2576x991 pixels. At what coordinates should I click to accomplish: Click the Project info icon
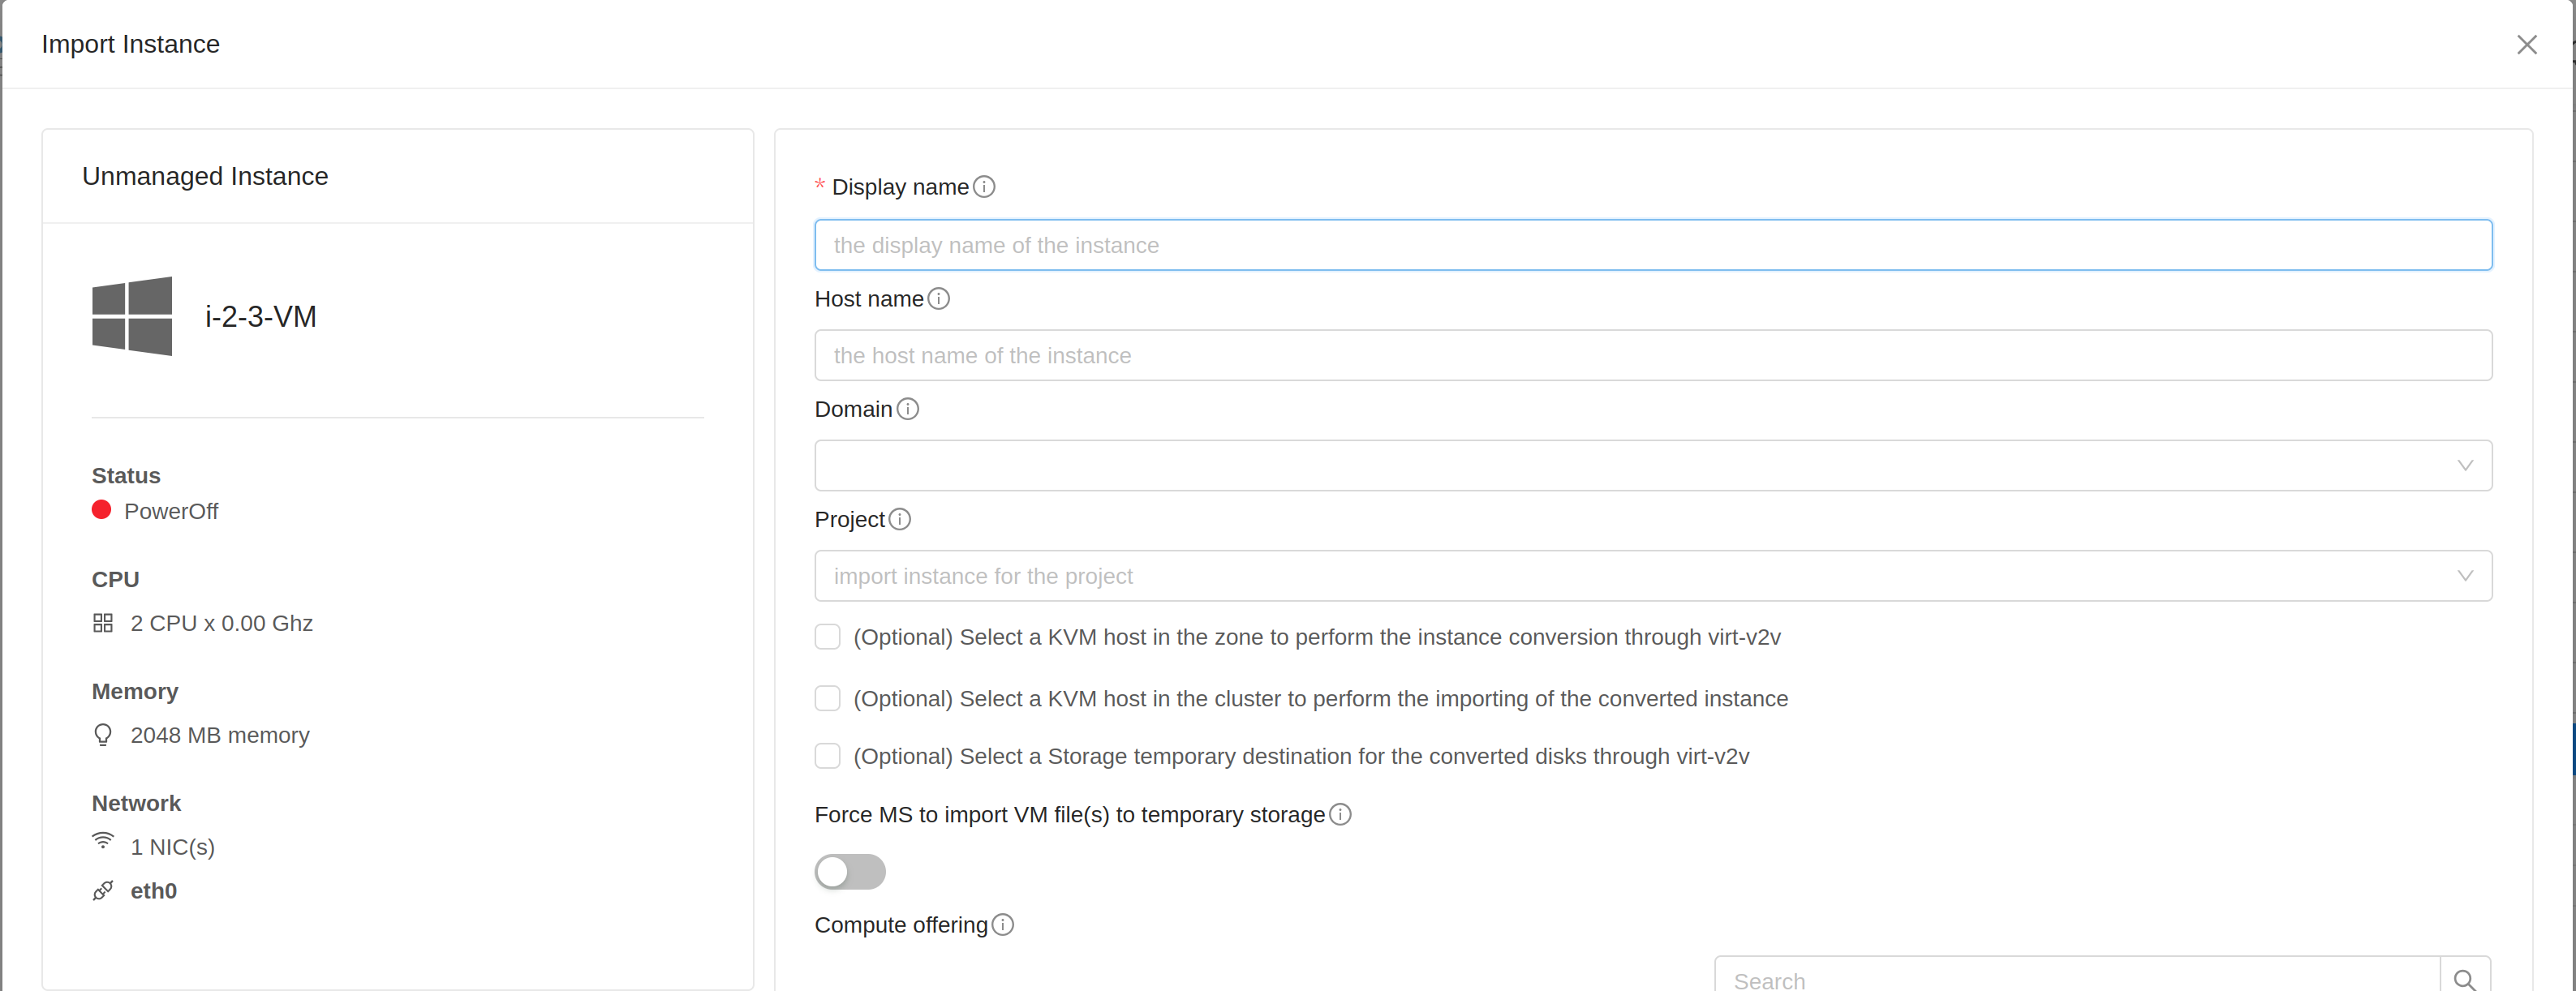point(900,519)
